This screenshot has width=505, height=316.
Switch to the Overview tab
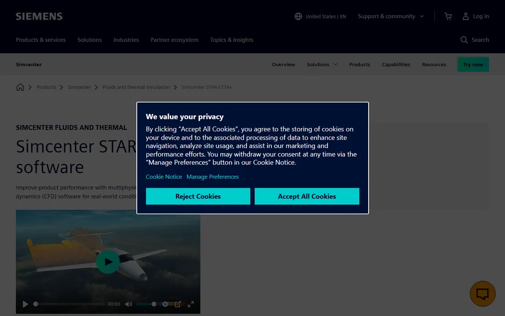tap(283, 64)
